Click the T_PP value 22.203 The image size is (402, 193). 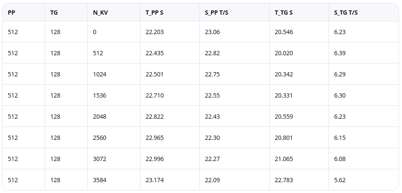pyautogui.click(x=154, y=32)
